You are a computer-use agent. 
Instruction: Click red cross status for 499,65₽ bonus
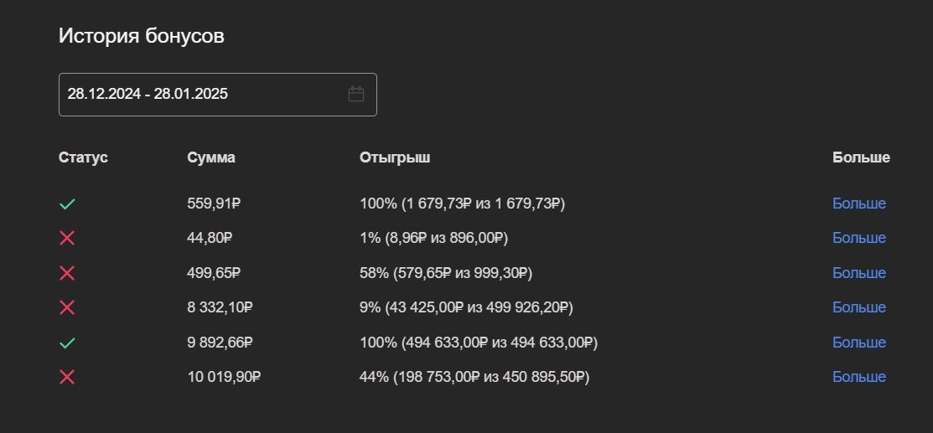coord(67,273)
